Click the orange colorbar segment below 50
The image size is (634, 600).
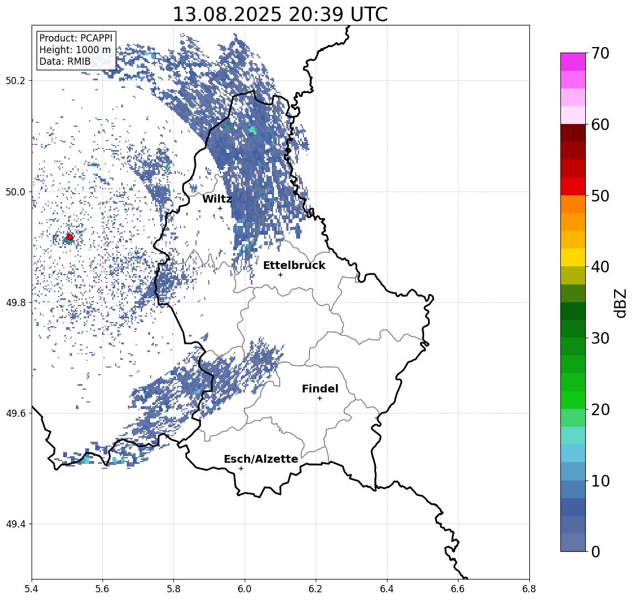point(573,205)
